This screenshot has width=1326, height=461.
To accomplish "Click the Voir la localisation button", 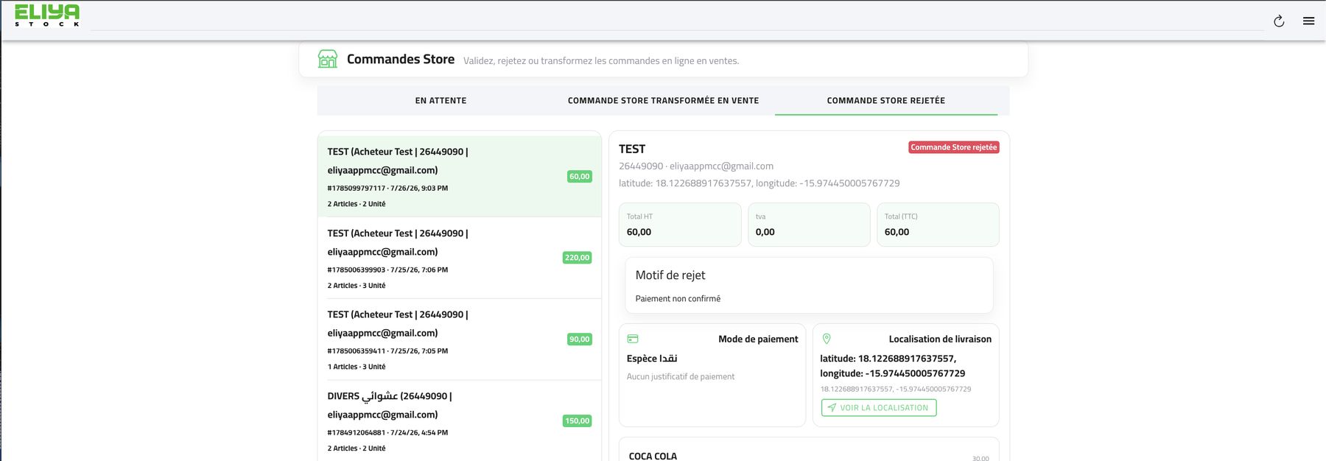I will click(x=879, y=408).
